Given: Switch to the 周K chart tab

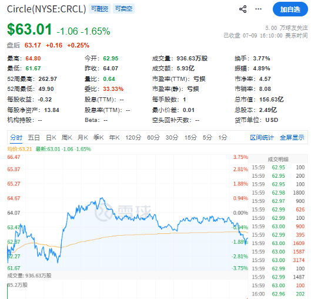Looking at the screenshot, I should pyautogui.click(x=66, y=137).
